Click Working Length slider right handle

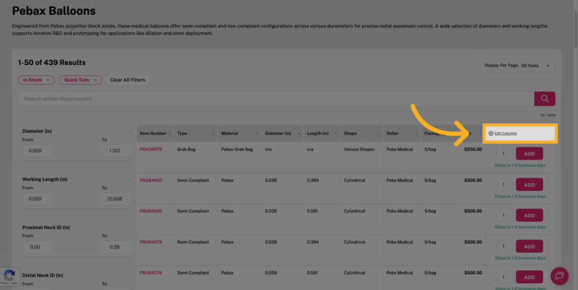pos(130,209)
